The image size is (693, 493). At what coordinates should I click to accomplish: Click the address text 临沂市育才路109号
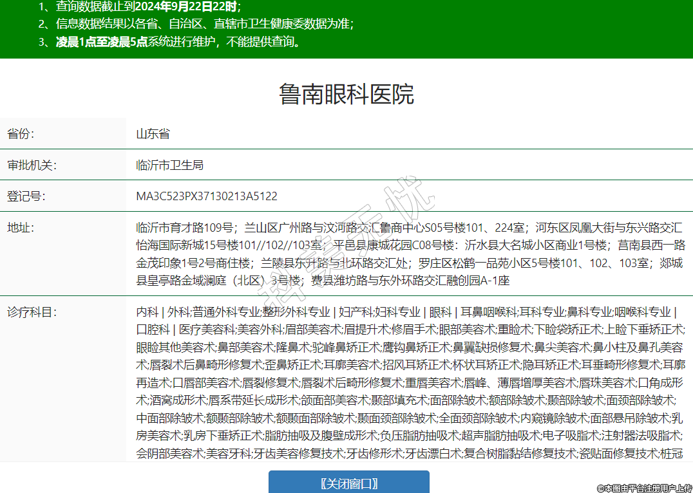(184, 227)
